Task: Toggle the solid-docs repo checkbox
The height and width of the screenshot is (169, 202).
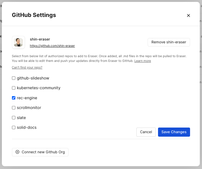Action: pyautogui.click(x=14, y=128)
